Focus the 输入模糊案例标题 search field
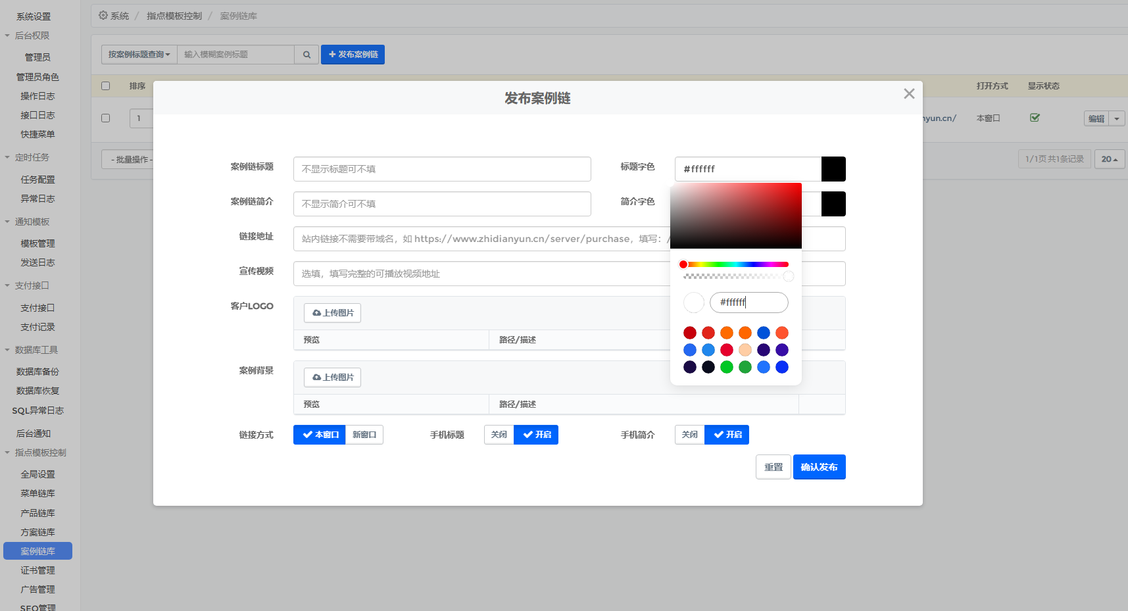This screenshot has width=1128, height=611. [x=235, y=55]
